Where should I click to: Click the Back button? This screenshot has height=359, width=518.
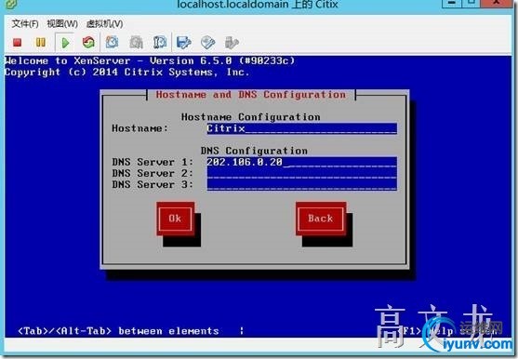[321, 219]
